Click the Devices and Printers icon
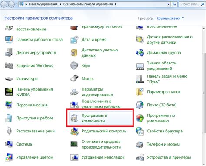 click(x=140, y=157)
